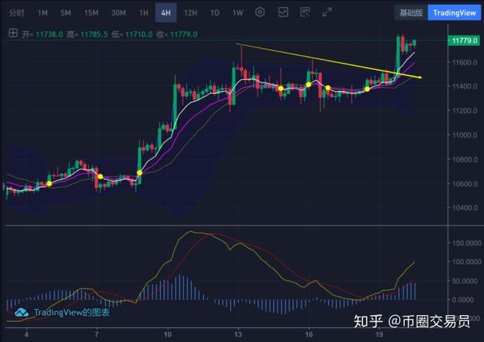Click the date label 16 on time axis
484x342 pixels.
(308, 334)
